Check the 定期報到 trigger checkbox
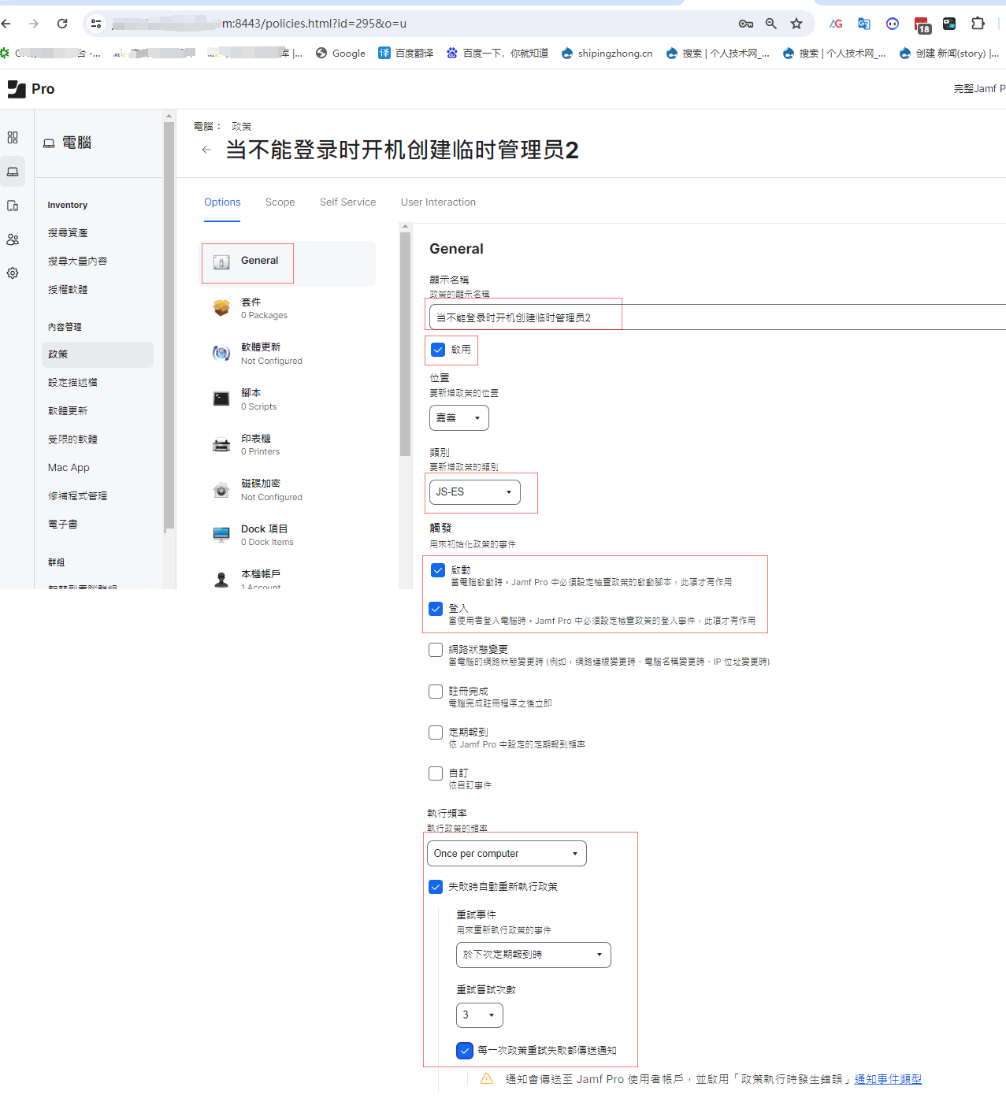1006x1109 pixels. pos(436,733)
